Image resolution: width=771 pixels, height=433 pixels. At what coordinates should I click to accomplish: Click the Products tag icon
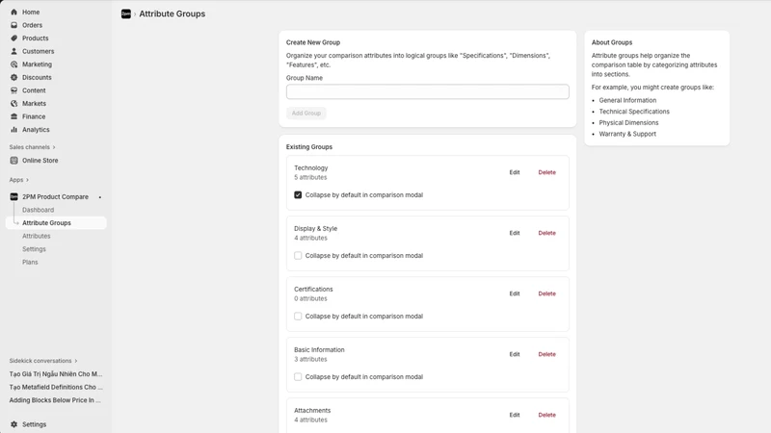[13, 38]
